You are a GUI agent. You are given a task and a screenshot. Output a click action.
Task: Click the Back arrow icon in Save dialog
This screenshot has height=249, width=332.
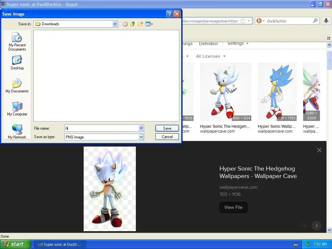tap(125, 24)
